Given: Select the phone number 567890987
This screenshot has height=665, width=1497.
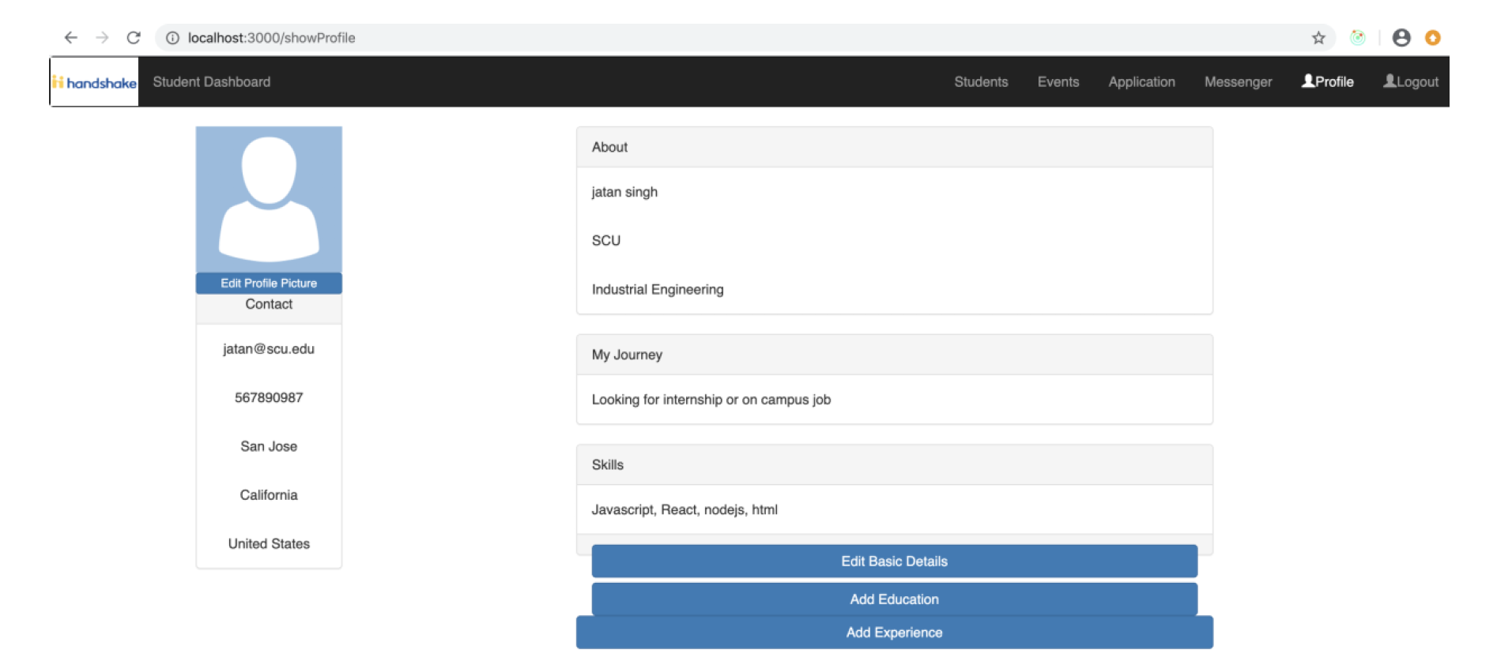Looking at the screenshot, I should coord(269,397).
